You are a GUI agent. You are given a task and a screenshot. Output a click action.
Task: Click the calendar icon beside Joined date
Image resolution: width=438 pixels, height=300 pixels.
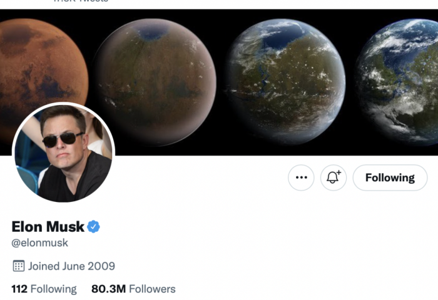point(19,266)
